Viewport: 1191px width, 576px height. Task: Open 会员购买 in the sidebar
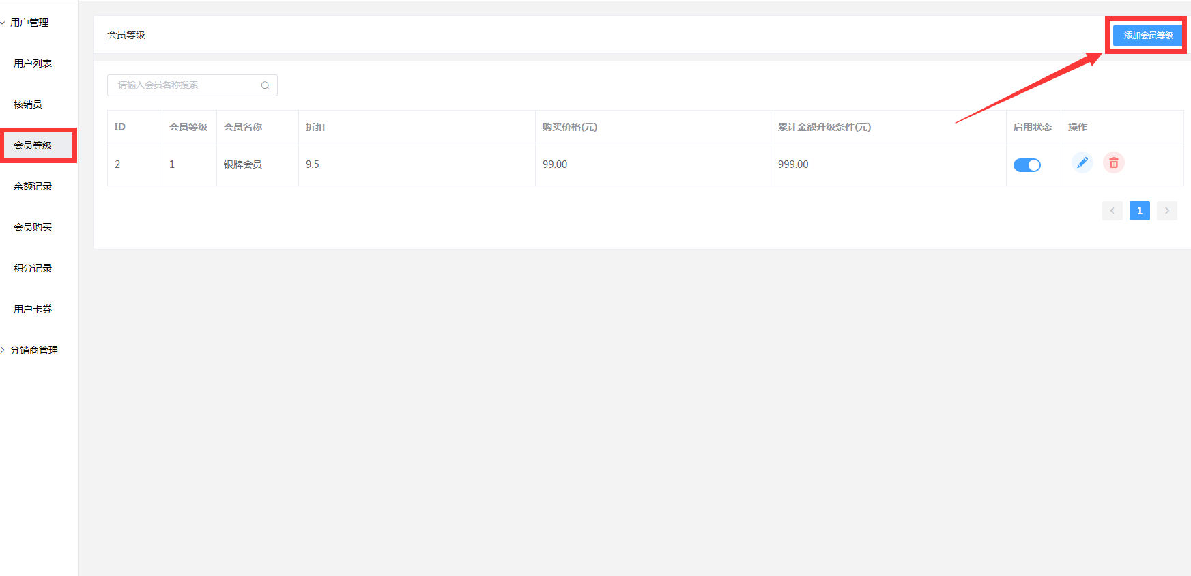coord(33,227)
